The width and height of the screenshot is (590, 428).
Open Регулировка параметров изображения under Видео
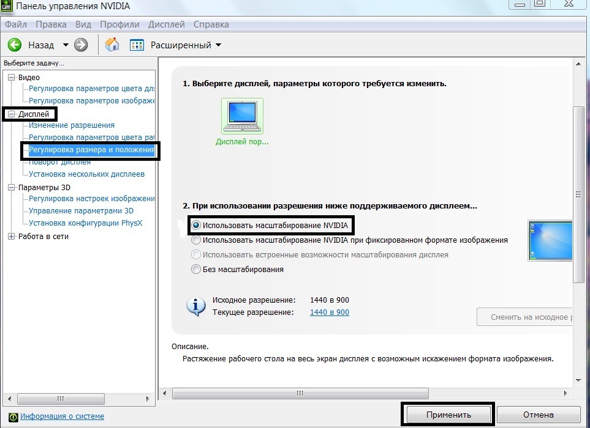pos(91,101)
